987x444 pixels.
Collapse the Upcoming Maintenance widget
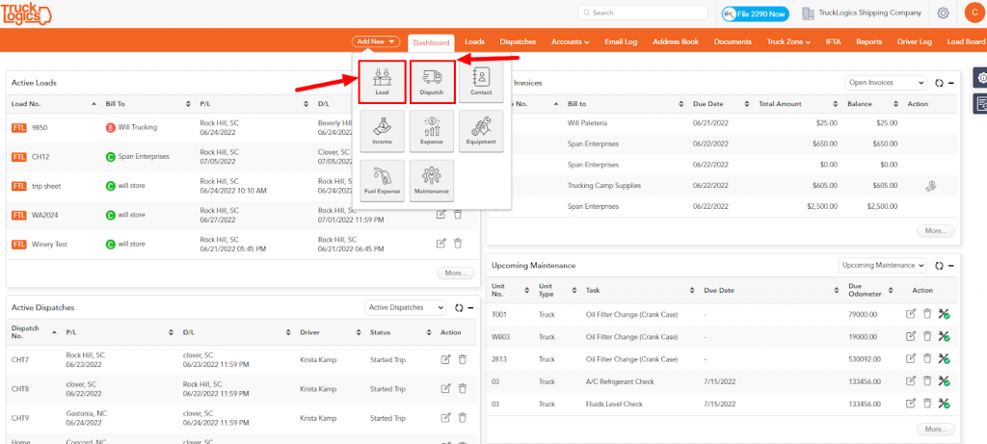(x=951, y=266)
